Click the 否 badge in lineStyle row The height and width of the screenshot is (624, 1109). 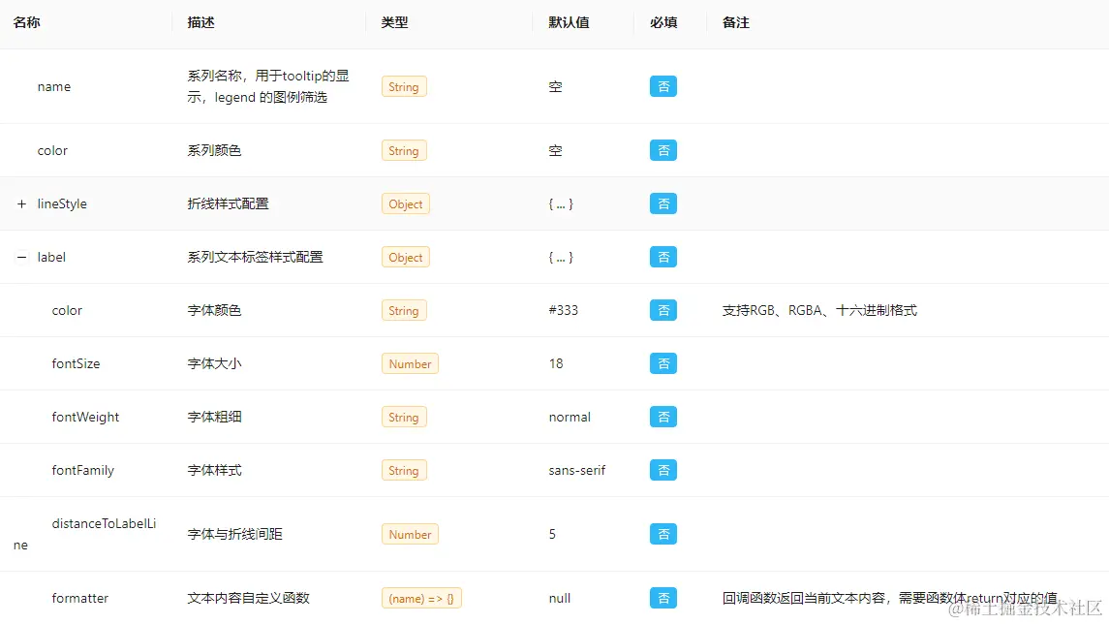pyautogui.click(x=663, y=203)
